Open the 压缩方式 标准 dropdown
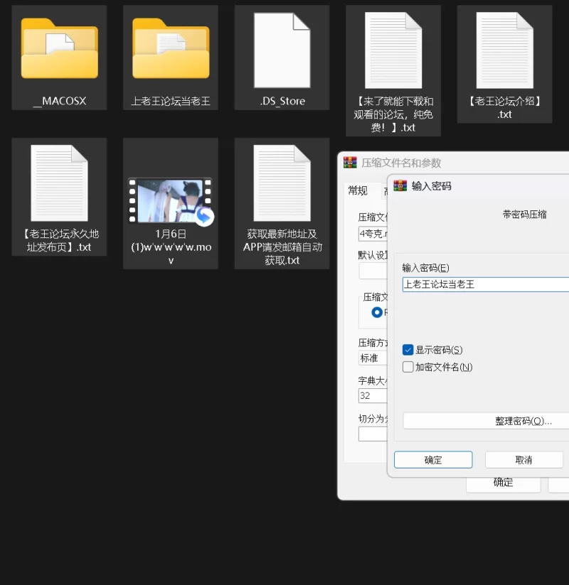The height and width of the screenshot is (585, 569). click(x=373, y=358)
